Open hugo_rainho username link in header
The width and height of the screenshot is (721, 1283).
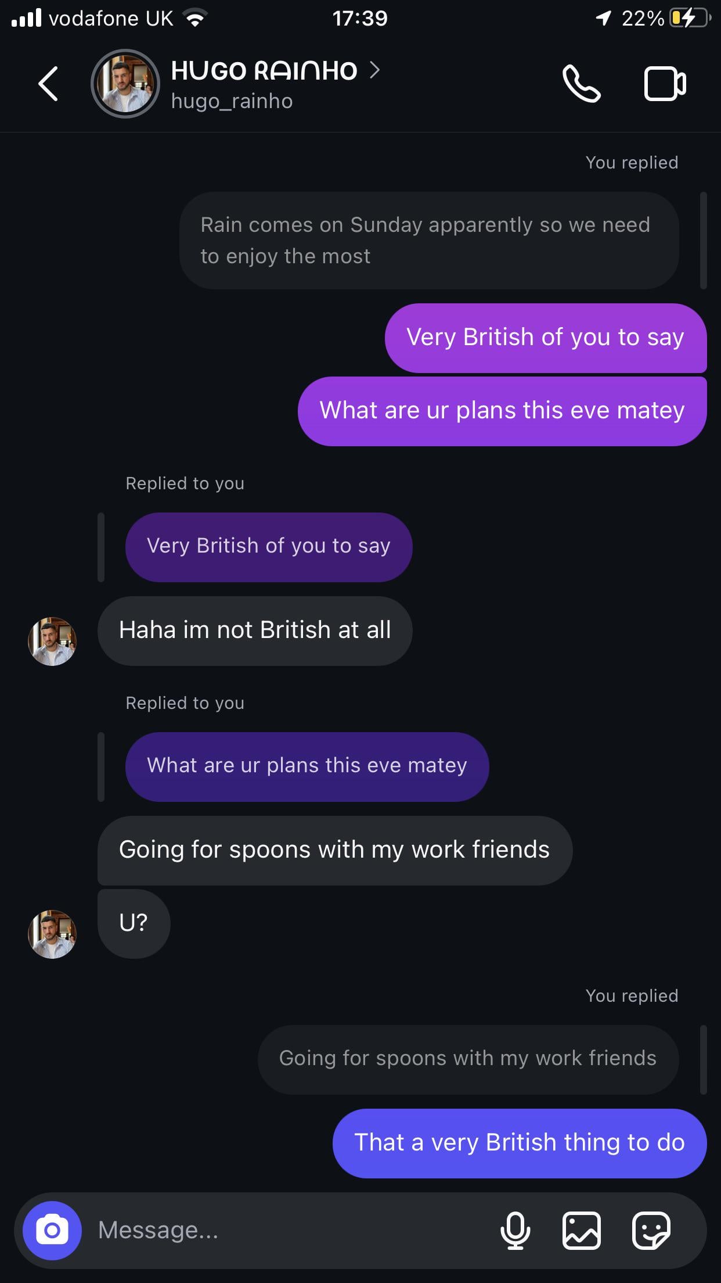(x=232, y=101)
